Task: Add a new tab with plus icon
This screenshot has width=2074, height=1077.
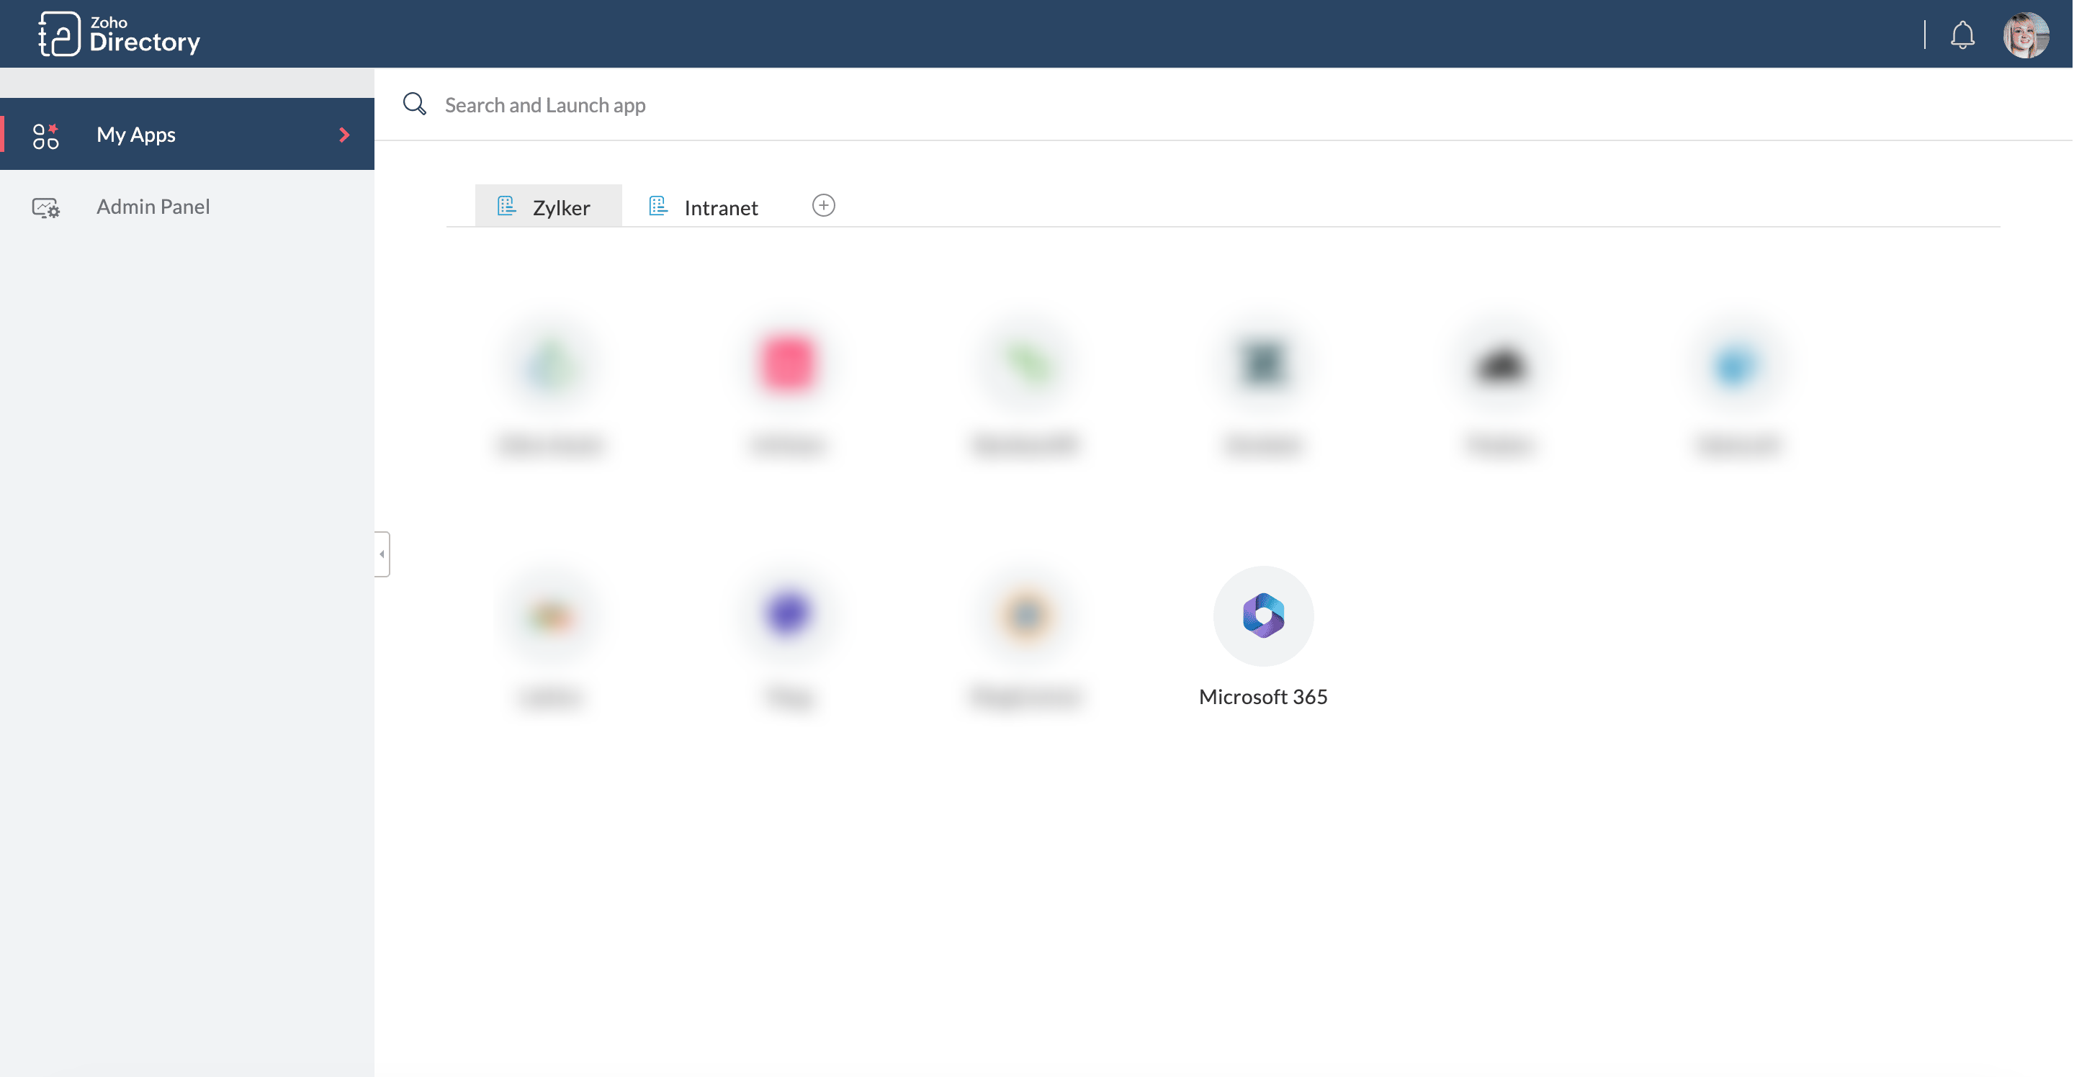Action: [823, 206]
